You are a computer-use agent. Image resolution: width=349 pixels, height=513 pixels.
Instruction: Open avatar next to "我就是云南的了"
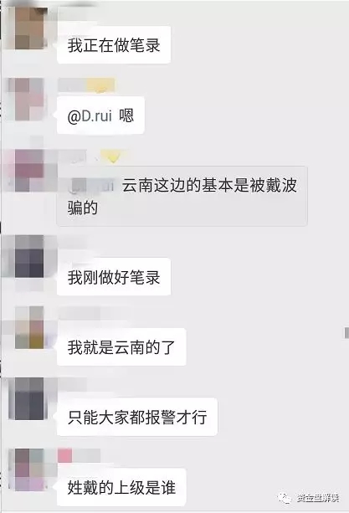click(x=29, y=327)
